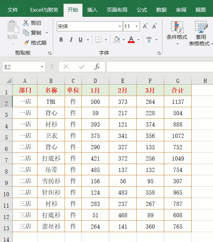Click the wén phonetic guide icon
The height and width of the screenshot is (242, 213).
[x=149, y=40]
